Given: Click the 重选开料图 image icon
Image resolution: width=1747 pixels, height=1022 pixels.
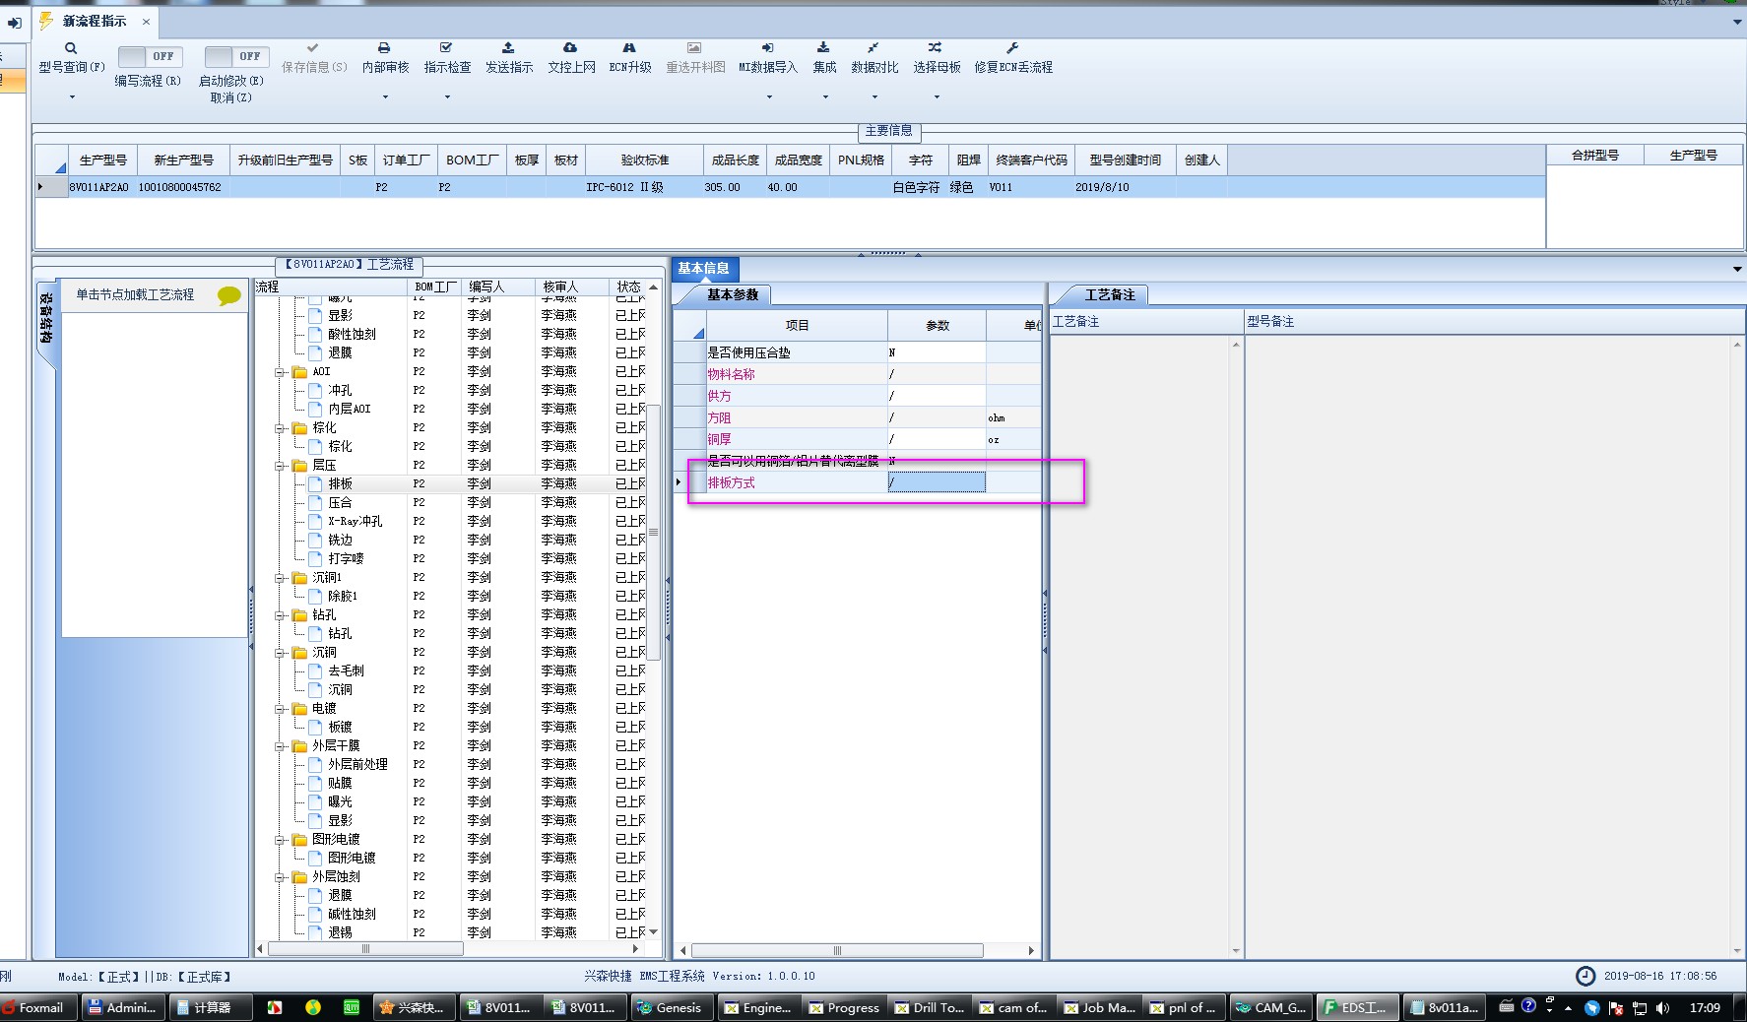Looking at the screenshot, I should 694,47.
